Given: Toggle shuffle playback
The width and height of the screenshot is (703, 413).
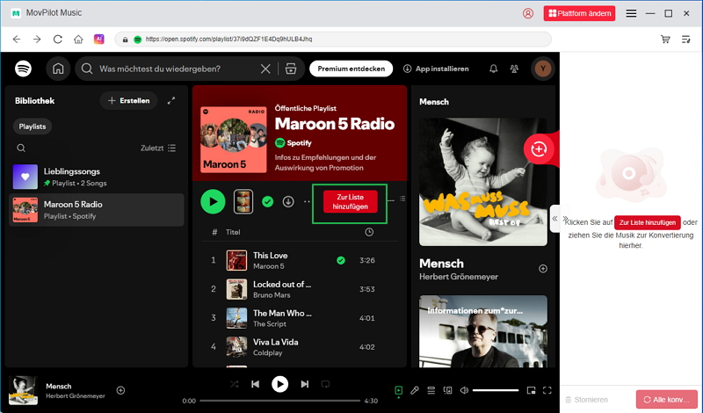Looking at the screenshot, I should pos(234,384).
